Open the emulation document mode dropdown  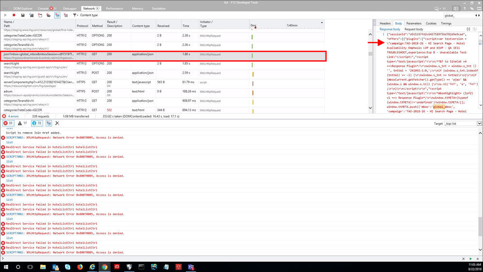click(440, 8)
